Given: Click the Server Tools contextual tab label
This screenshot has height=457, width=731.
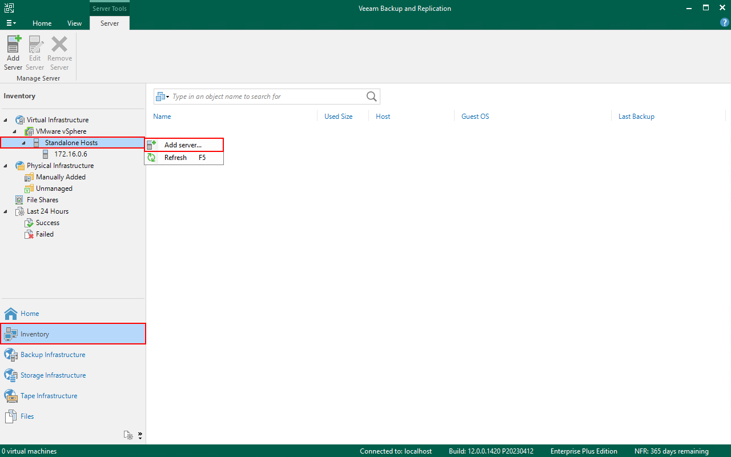Looking at the screenshot, I should click(x=110, y=9).
